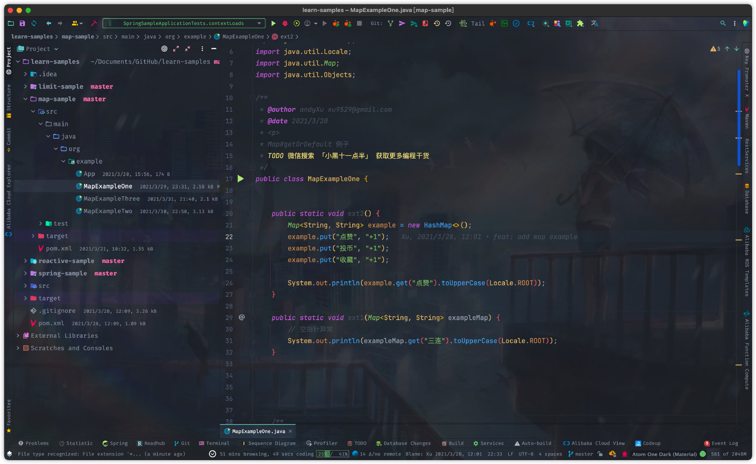Screen dimensions: 756x464
Task: Click the Build project hammer icon
Action: (94, 23)
